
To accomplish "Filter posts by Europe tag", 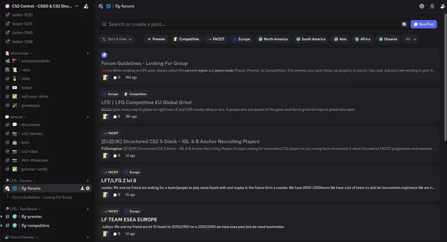I will pos(241,39).
